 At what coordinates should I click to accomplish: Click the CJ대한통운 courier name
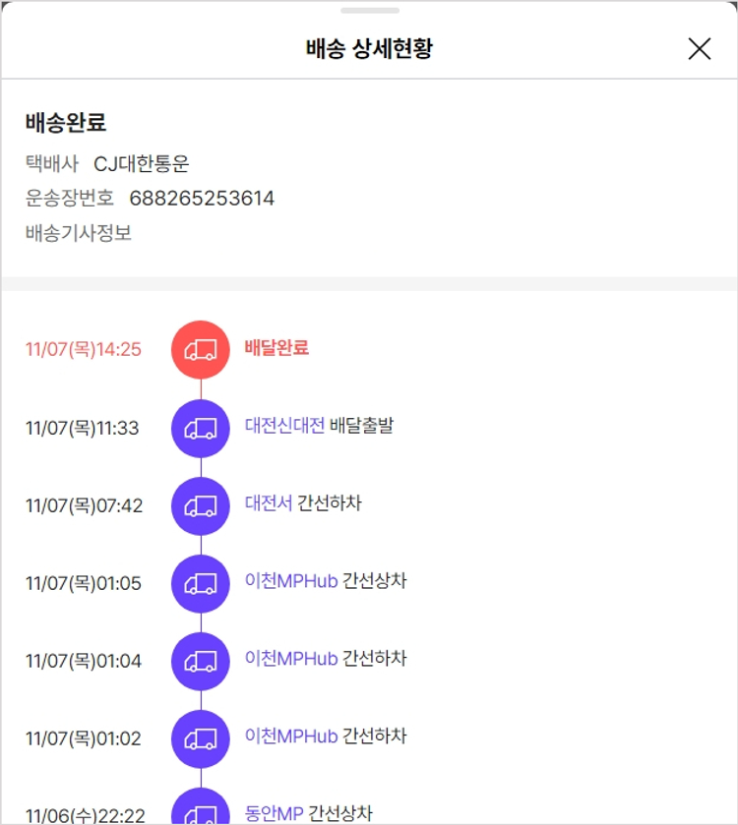141,164
